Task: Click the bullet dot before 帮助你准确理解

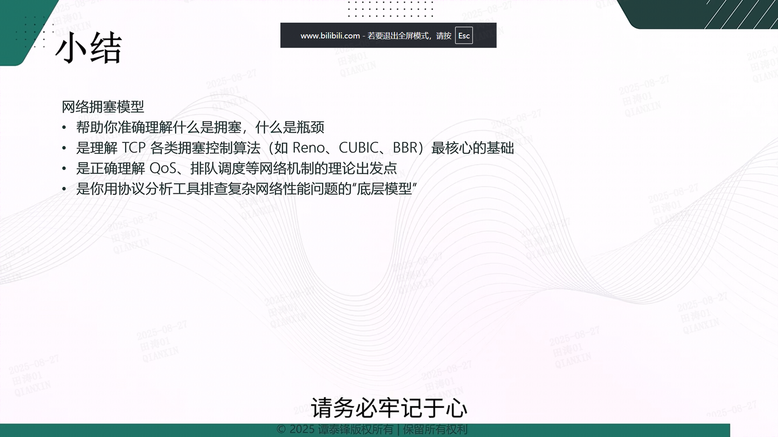Action: point(64,128)
